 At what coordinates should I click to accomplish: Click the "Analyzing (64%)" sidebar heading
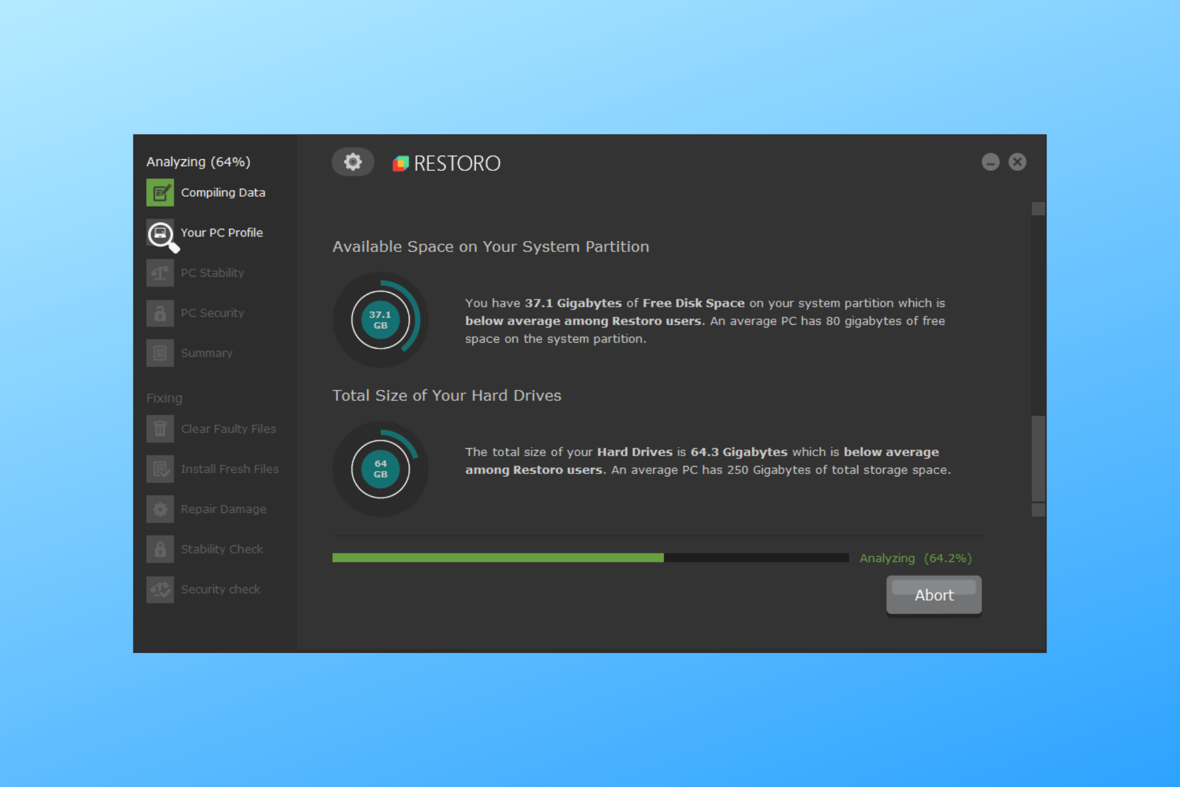click(199, 162)
